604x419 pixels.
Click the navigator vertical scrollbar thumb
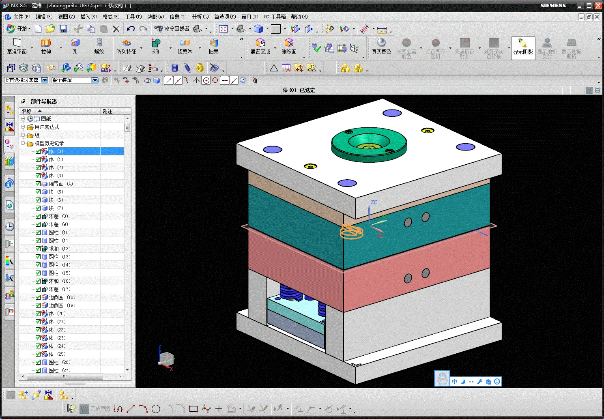click(127, 127)
